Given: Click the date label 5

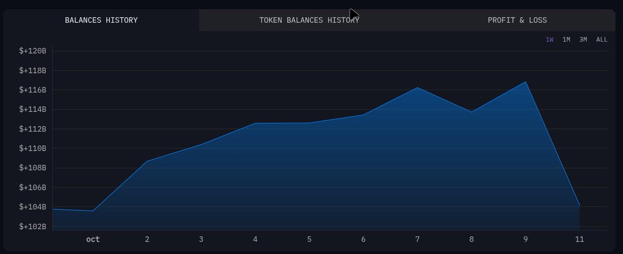Looking at the screenshot, I should (309, 239).
